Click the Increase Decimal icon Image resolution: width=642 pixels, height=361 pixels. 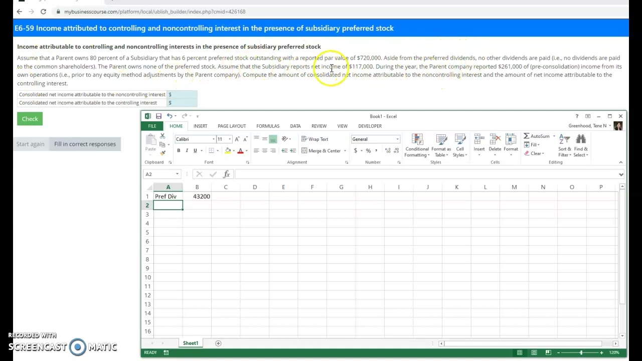388,150
